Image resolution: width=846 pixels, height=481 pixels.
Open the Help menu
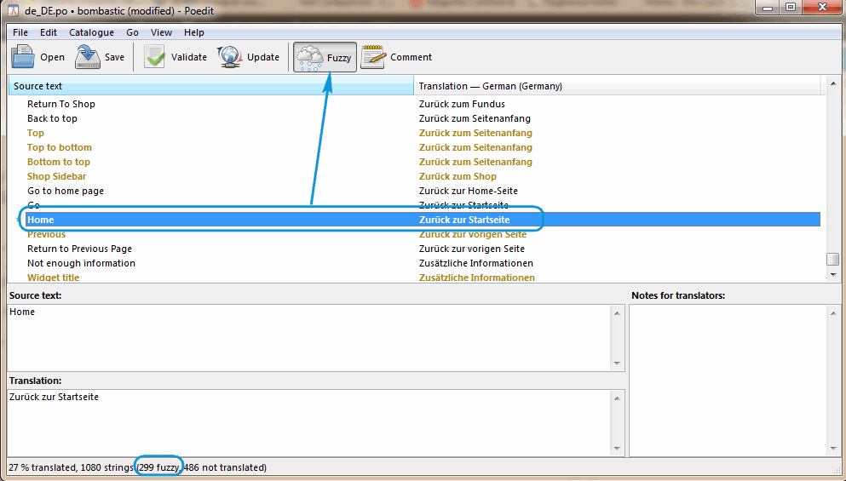coord(194,32)
